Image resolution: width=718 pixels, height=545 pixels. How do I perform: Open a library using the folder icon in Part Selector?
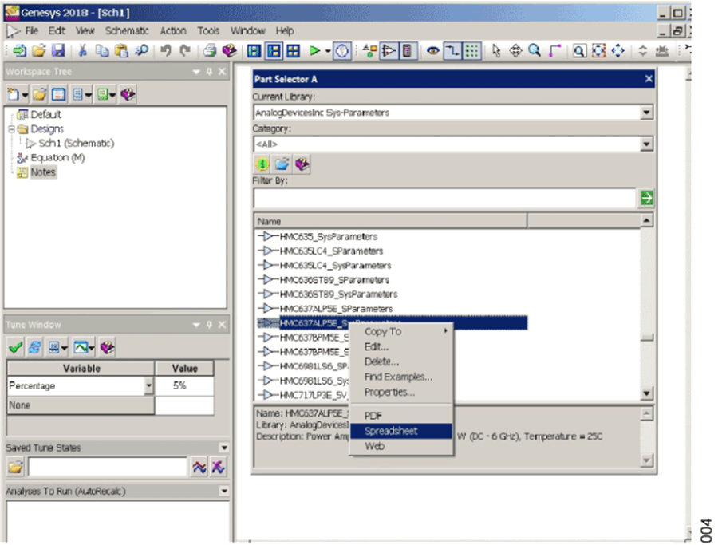click(x=282, y=164)
